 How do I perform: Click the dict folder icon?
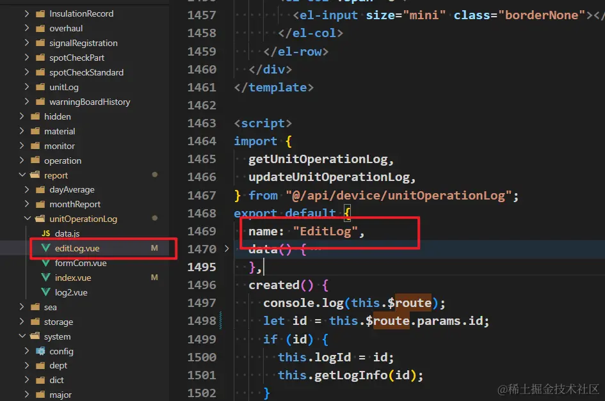40,380
